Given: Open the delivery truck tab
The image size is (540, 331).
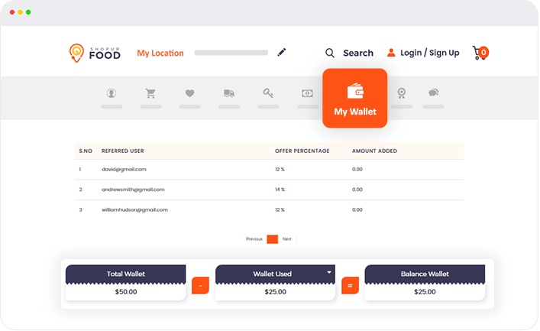Looking at the screenshot, I should click(229, 93).
